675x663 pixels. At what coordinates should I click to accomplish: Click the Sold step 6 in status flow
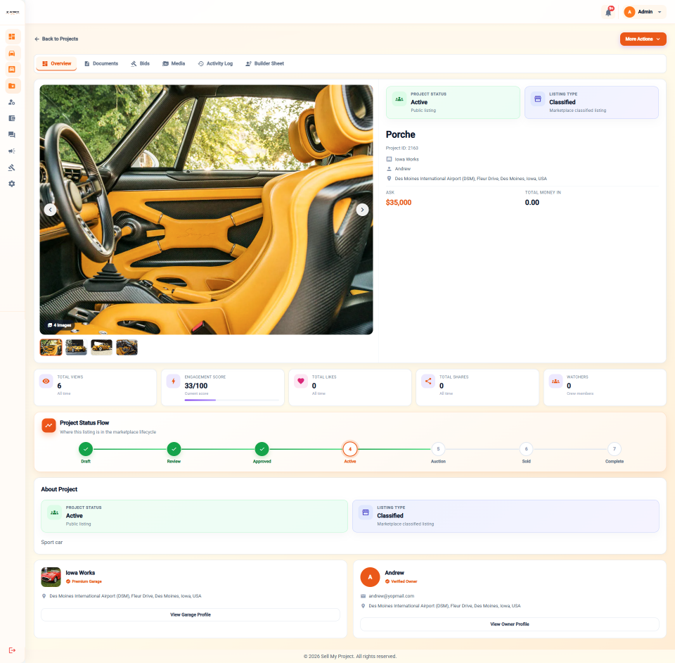[526, 449]
